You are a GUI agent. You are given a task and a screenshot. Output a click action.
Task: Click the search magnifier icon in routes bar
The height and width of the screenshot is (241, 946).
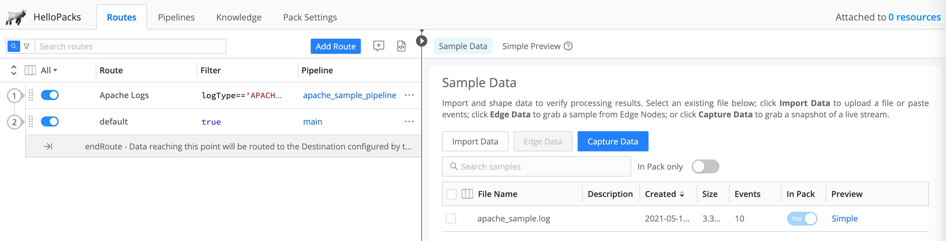(x=14, y=46)
